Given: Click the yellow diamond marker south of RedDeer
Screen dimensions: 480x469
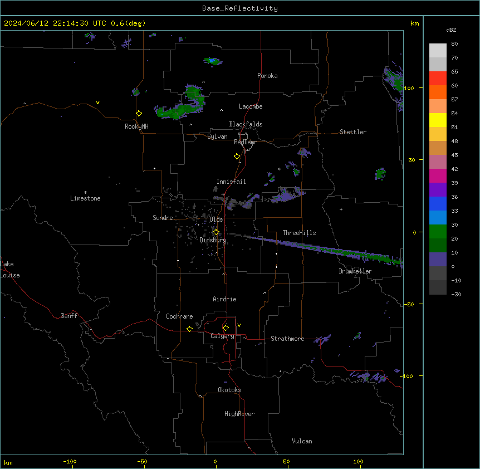Looking at the screenshot, I should (x=237, y=157).
